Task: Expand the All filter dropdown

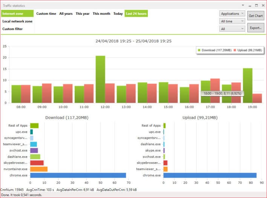Action: tap(232, 29)
